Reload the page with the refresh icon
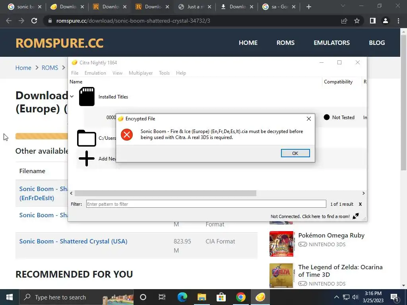Screen dimensions: 407x305 pos(34,21)
